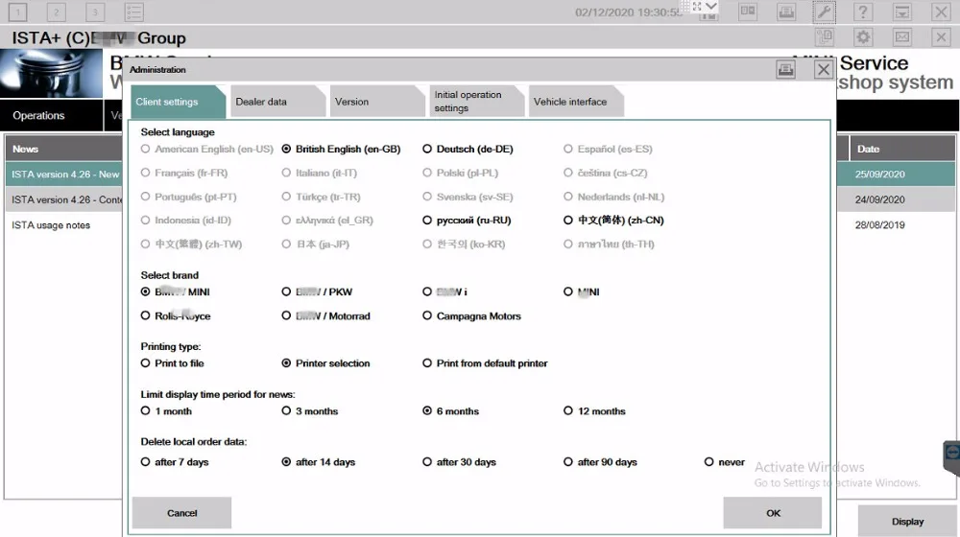Close the session with second-row X icon
960x537 pixels.
click(941, 37)
